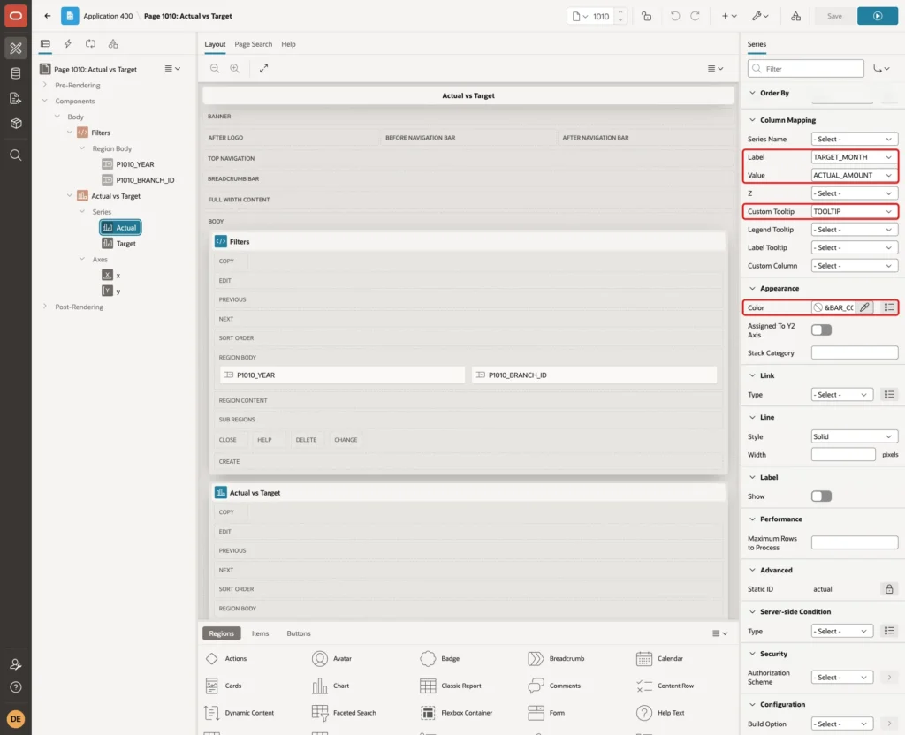Switch to the Rendering tree tab icon
This screenshot has width=905, height=735.
tap(45, 44)
